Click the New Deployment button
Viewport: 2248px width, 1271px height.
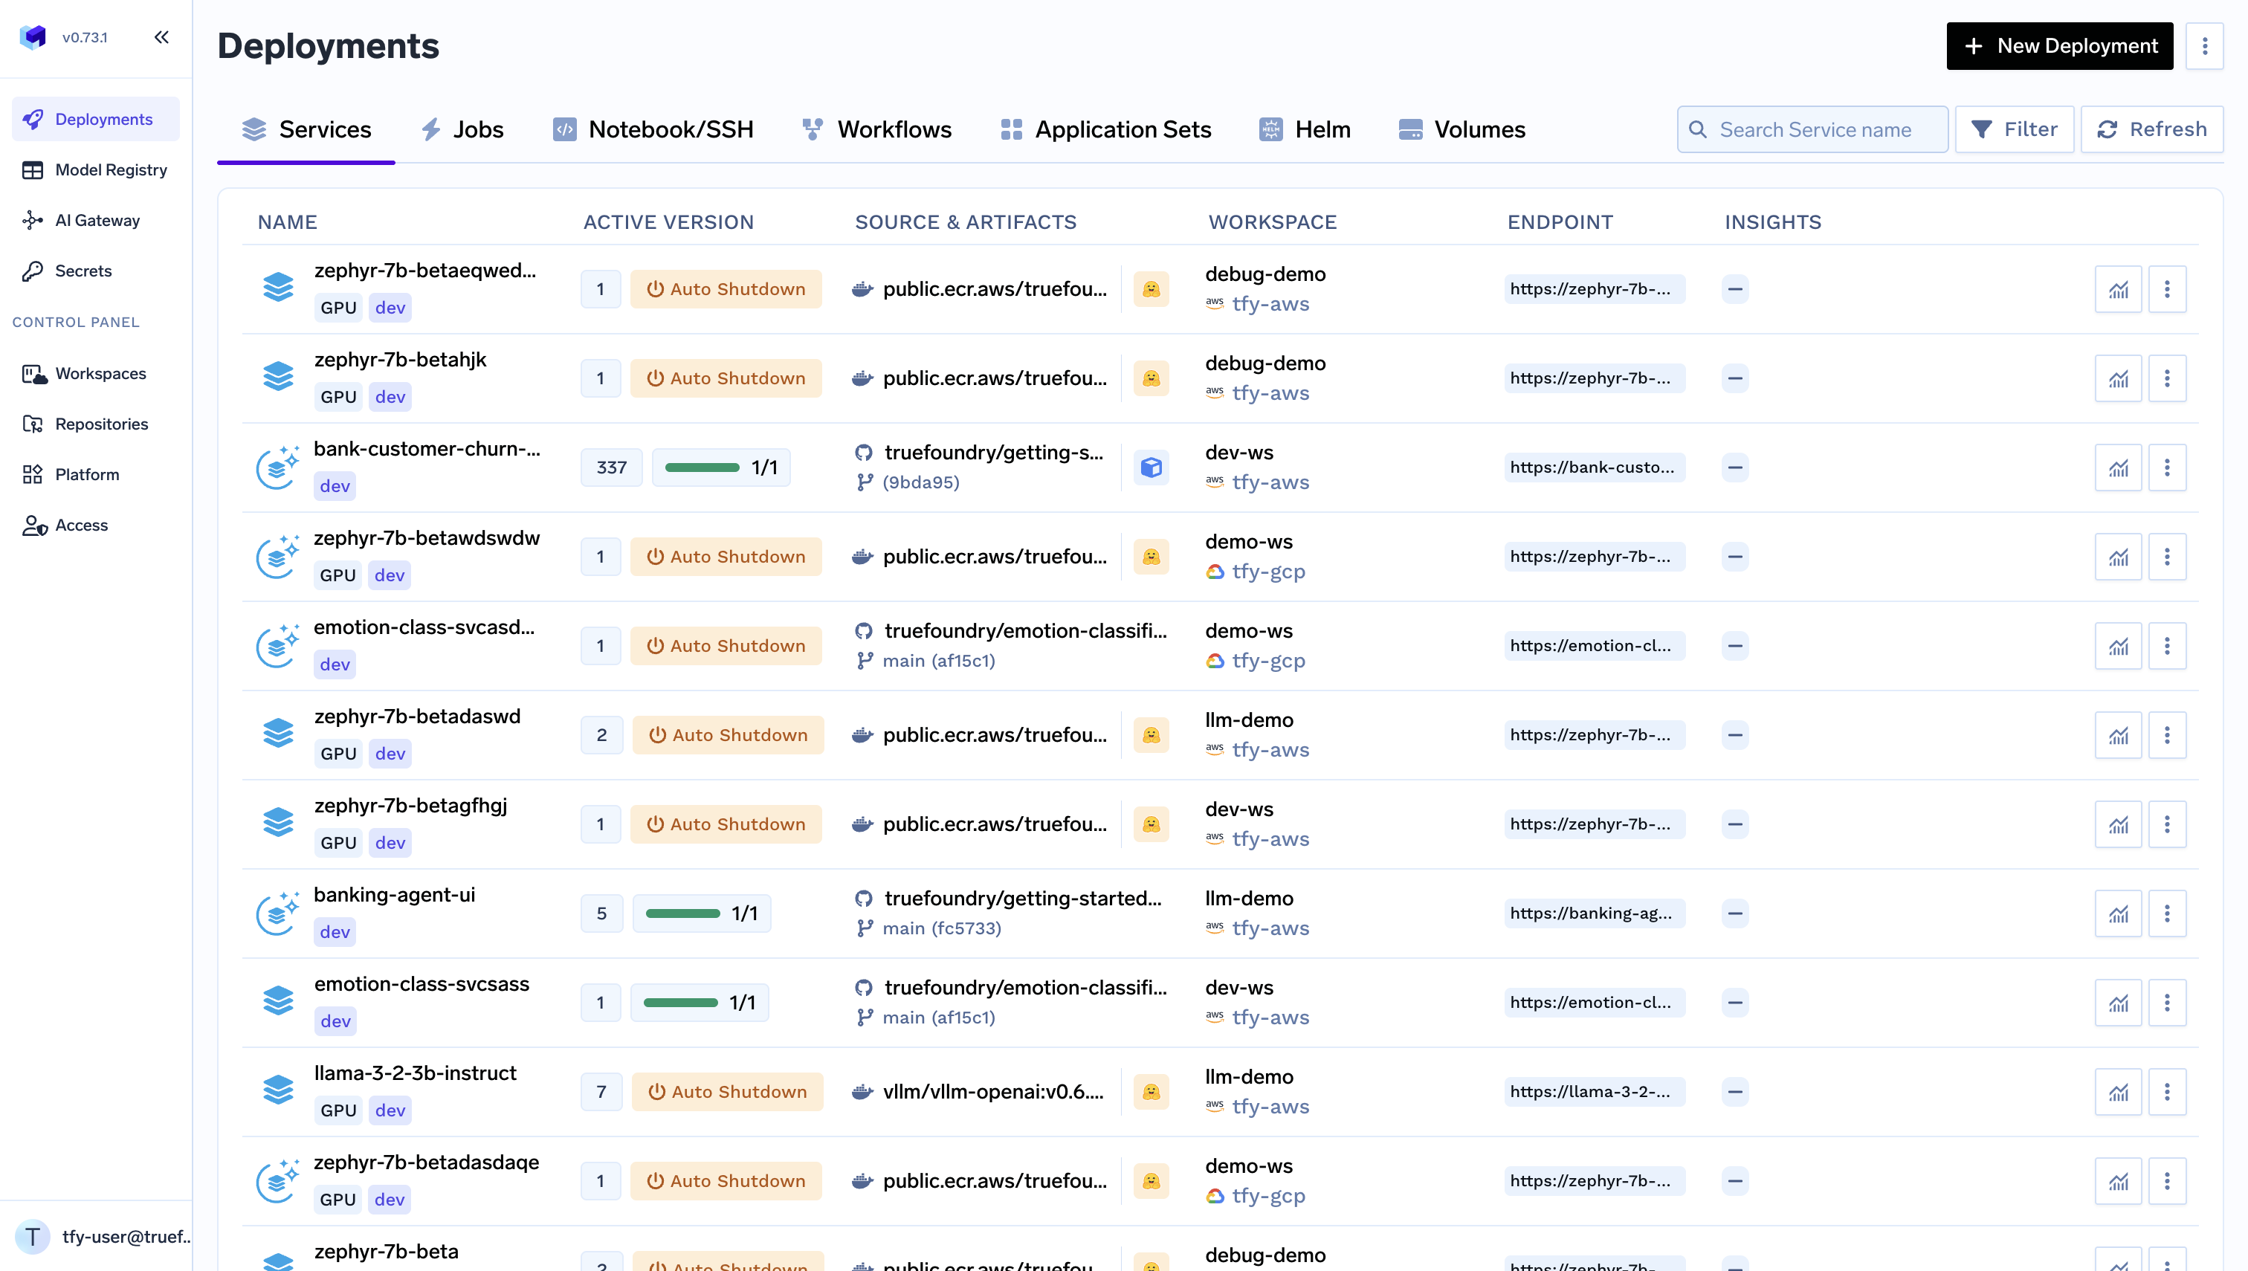(2059, 45)
